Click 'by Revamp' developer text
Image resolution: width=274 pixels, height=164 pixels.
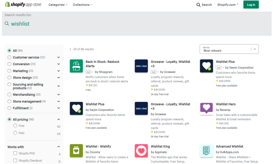[223, 110]
